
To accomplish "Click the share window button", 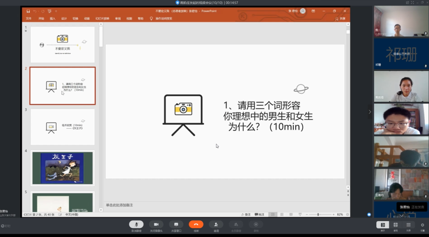I will [176, 225].
